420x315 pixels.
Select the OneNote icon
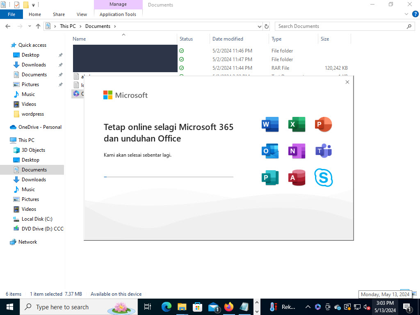click(296, 151)
